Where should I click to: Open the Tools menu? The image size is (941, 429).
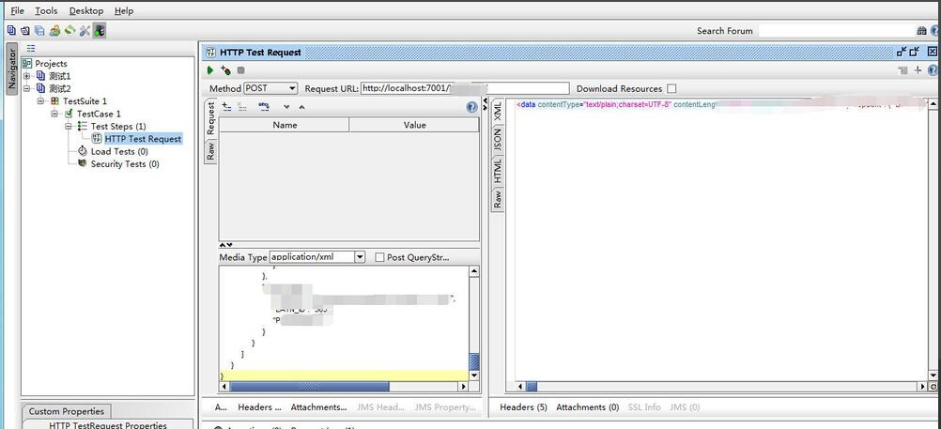(x=46, y=11)
